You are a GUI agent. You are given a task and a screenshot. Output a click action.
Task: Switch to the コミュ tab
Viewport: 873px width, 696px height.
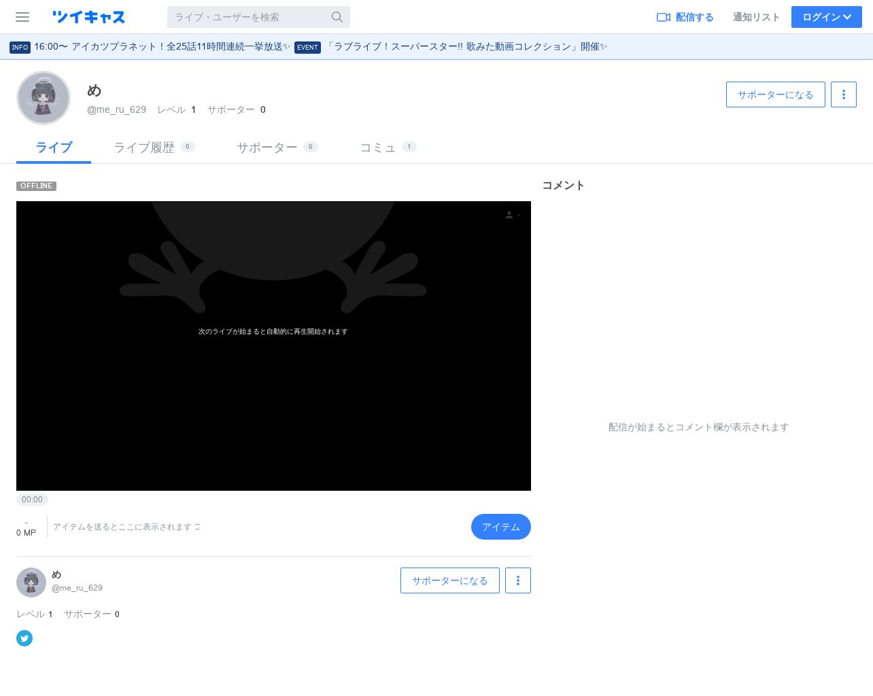click(388, 147)
